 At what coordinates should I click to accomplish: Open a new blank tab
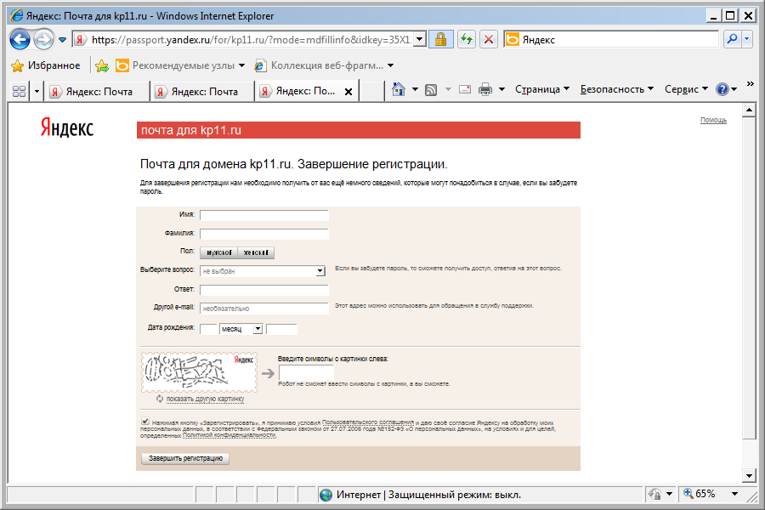click(x=371, y=91)
